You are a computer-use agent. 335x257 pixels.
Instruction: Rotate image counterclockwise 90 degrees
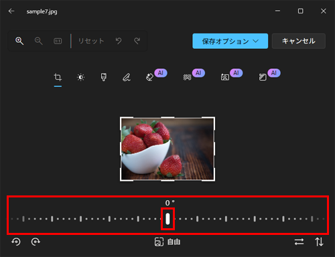coord(16,242)
